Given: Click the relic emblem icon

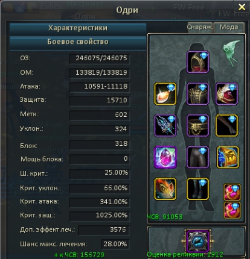Looking at the screenshot, I should pos(197,241).
